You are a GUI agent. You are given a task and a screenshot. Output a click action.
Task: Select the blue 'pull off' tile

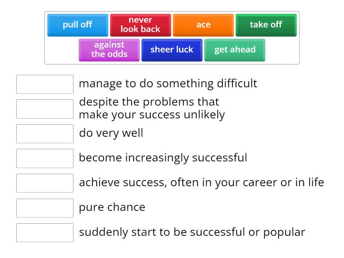click(78, 25)
